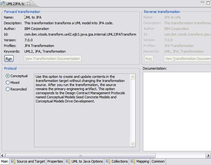Click the horizontal scrollbar thumb
211x165 pixels.
80,155
